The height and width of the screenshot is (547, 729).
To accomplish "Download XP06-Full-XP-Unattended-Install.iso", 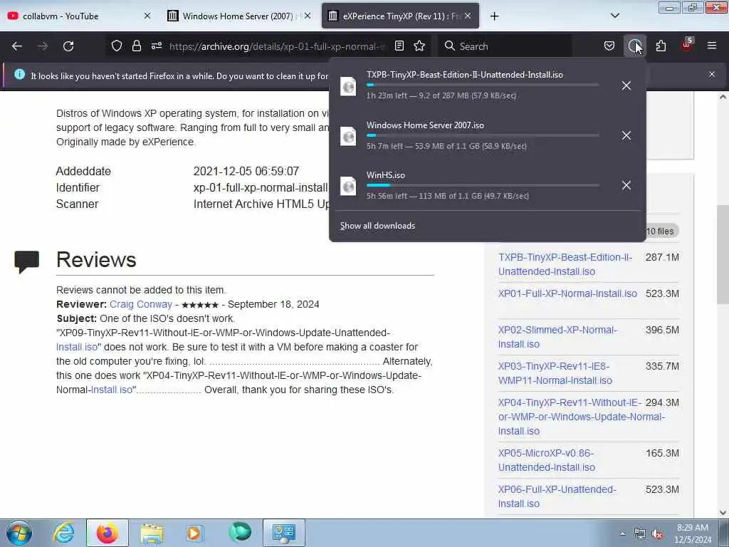I will click(557, 496).
